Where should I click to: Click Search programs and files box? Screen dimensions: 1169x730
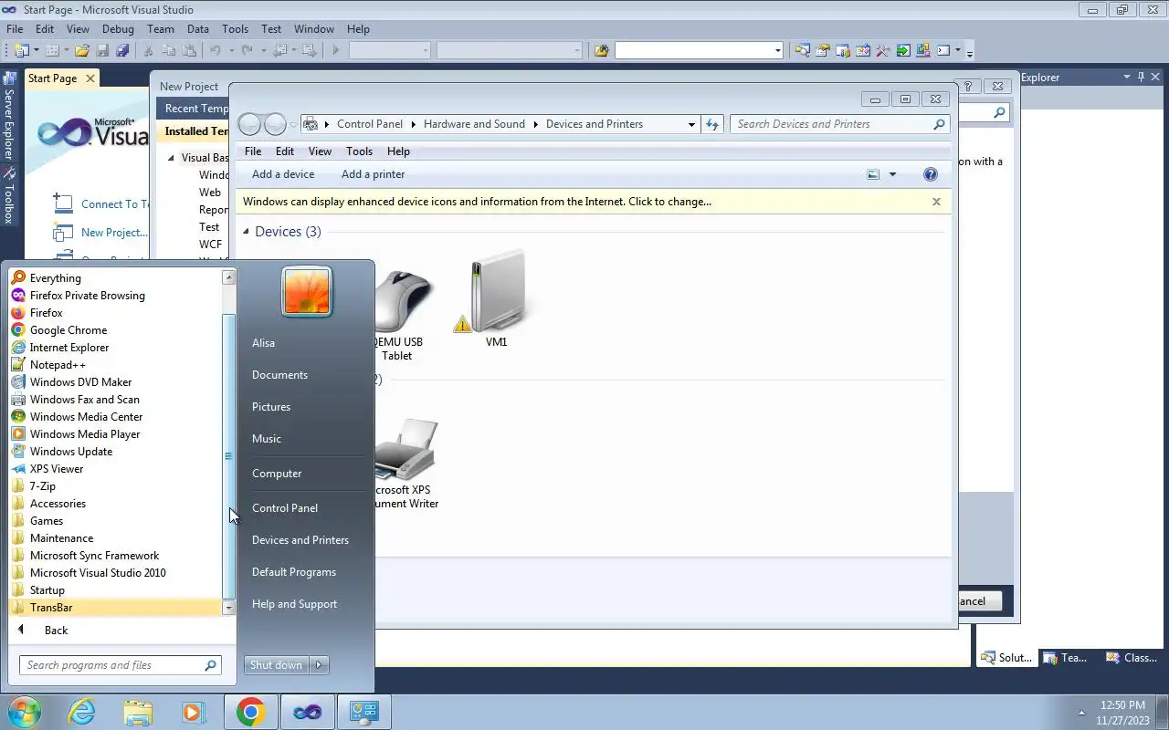tap(121, 665)
